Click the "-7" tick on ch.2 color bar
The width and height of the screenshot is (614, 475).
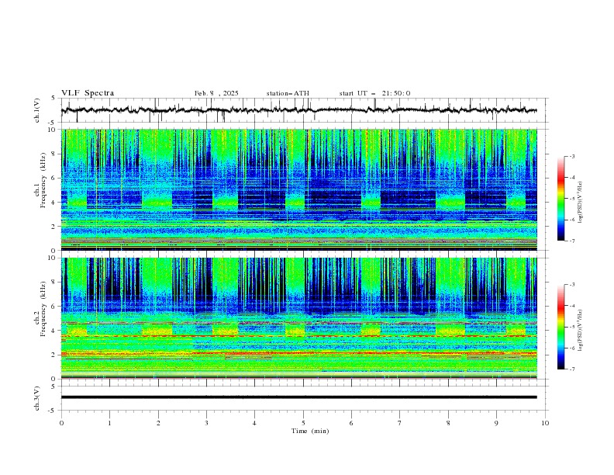click(x=572, y=369)
